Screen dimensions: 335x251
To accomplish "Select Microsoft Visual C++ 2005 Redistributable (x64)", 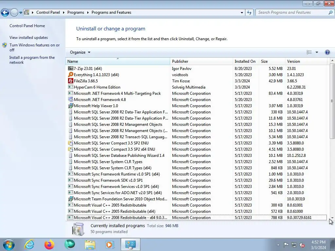I will pyautogui.click(x=197, y=211).
